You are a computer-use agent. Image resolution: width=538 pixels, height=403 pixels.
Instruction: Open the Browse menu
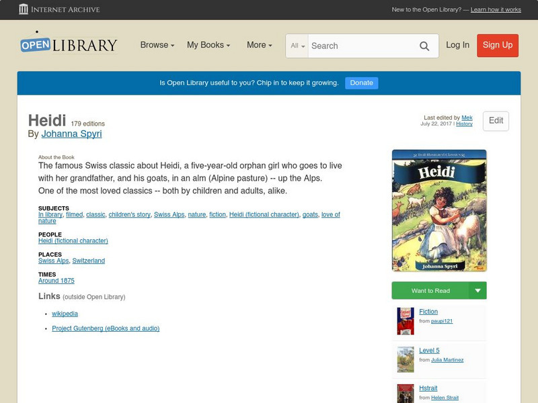(x=156, y=45)
